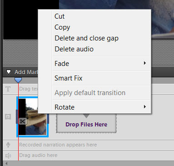Expand the Rotate submenu arrow

coord(145,107)
